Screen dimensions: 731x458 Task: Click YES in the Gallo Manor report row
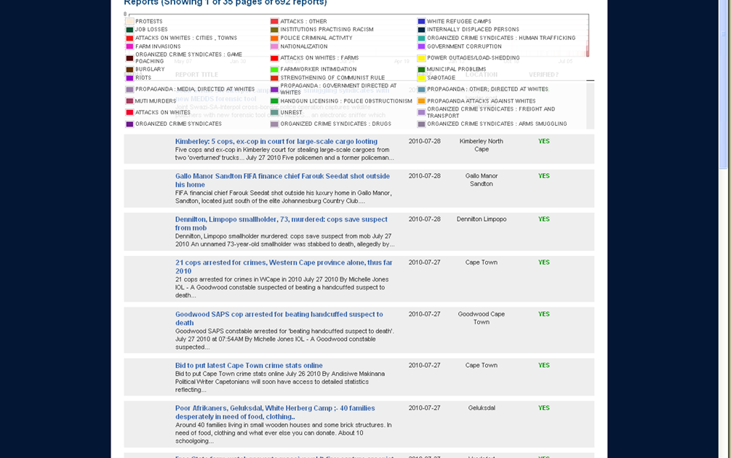point(543,176)
